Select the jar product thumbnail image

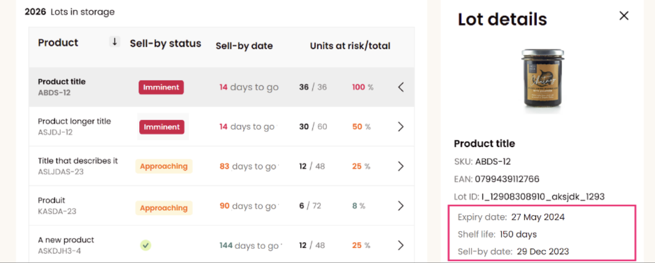tap(542, 80)
